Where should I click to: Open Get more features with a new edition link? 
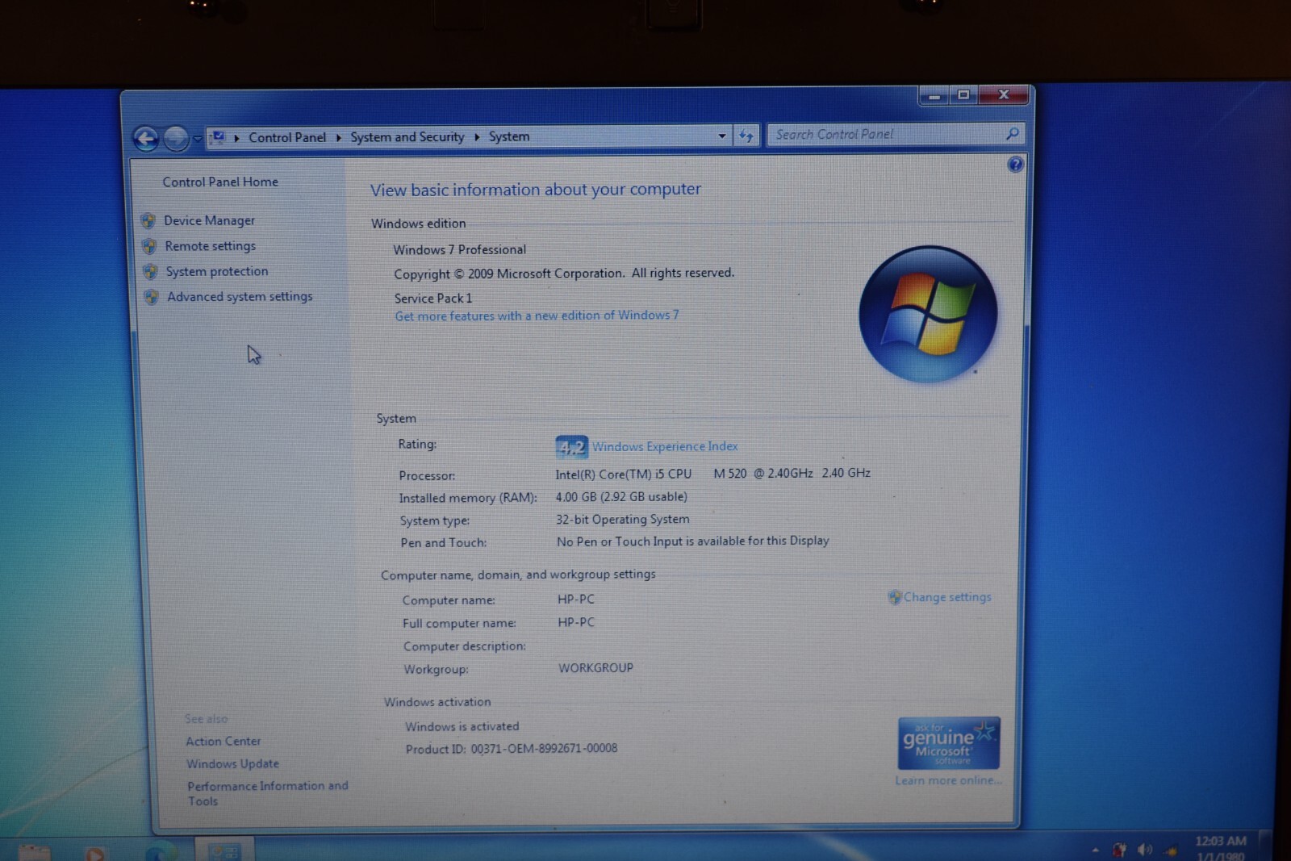537,316
